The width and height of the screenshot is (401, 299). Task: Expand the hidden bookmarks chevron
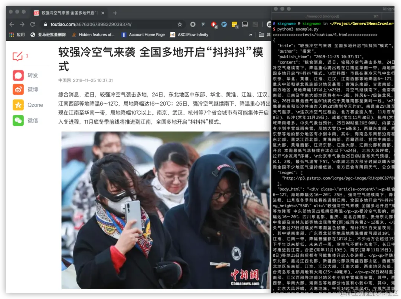pyautogui.click(x=251, y=35)
